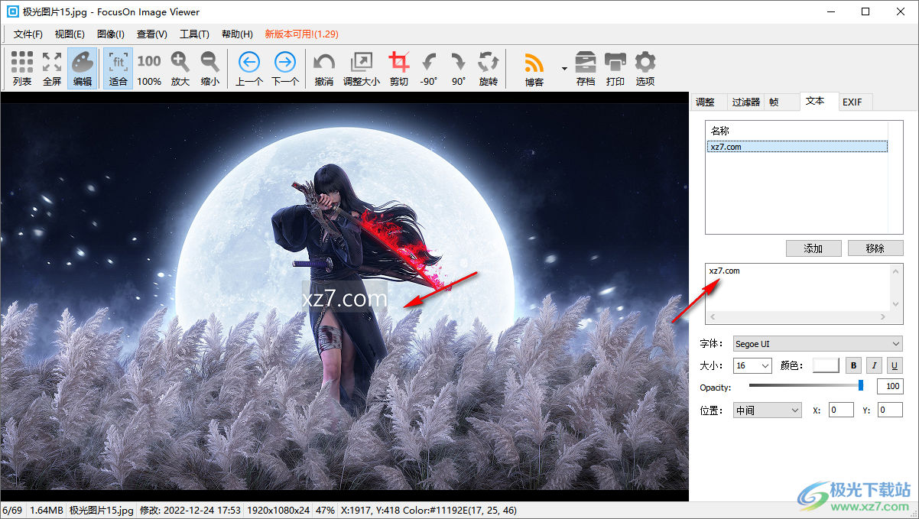Click the 缩小 zoom out icon

[x=210, y=69]
